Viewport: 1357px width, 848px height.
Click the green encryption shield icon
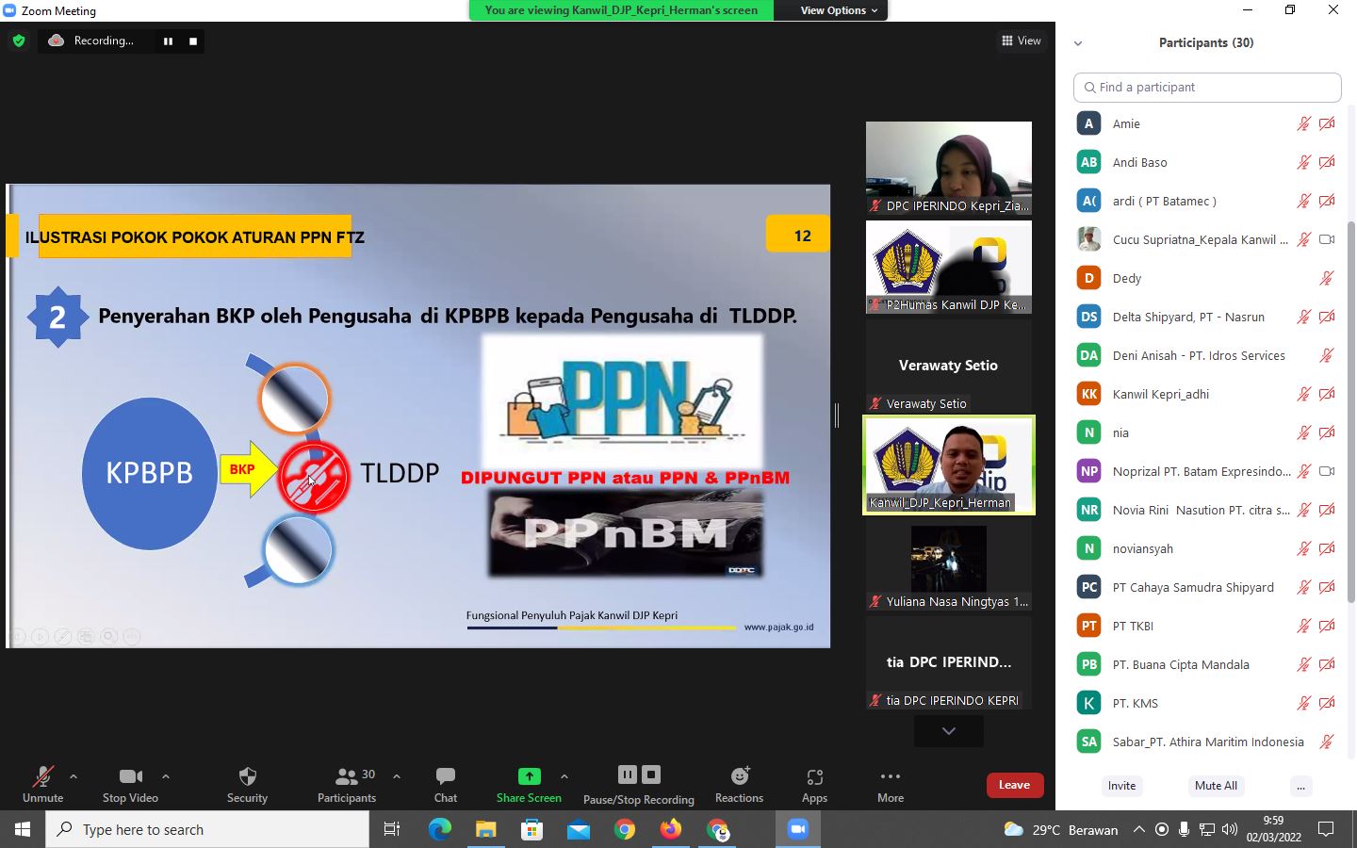tap(19, 41)
